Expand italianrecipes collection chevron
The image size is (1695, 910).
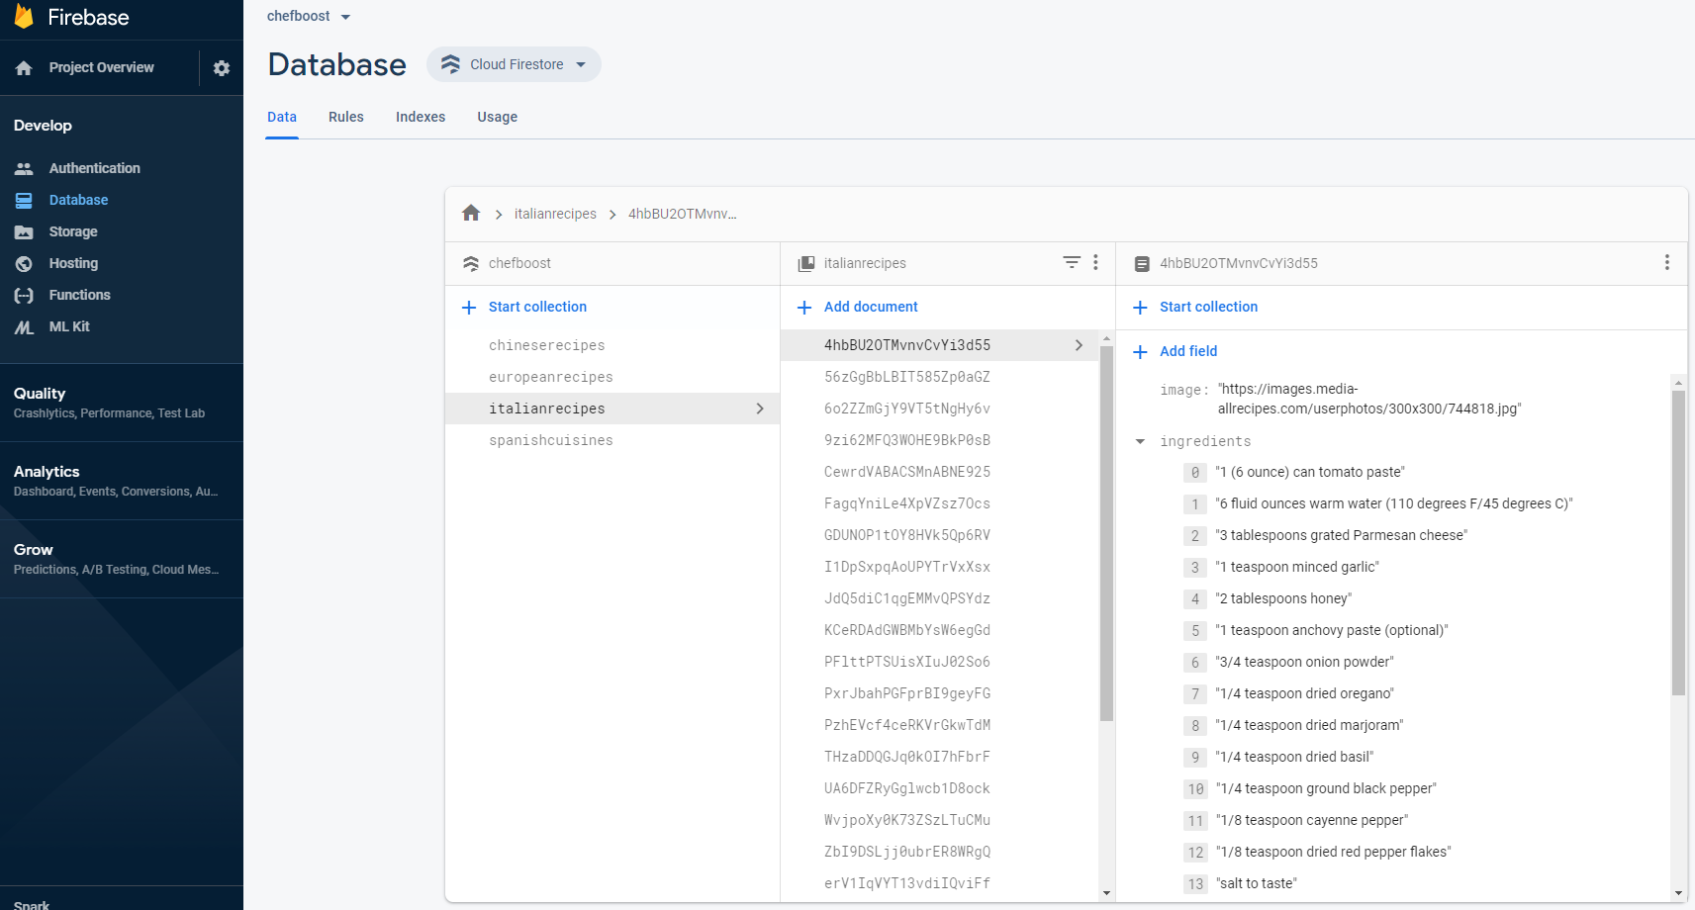[x=760, y=409]
